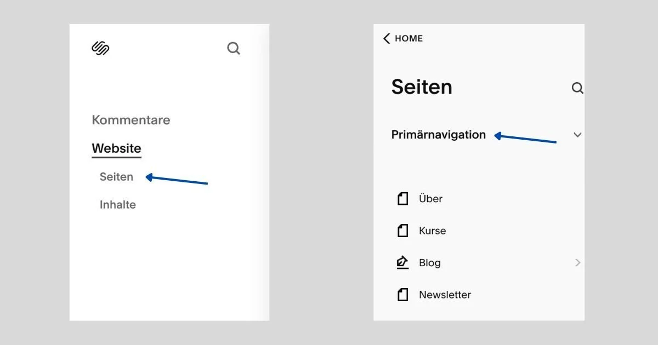This screenshot has height=345, width=658.
Task: Click the Squarespace logo icon
Action: click(100, 48)
